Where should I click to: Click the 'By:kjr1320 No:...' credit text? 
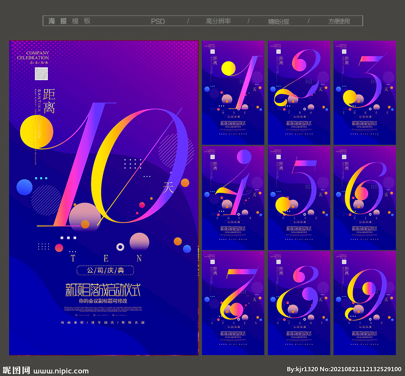(344, 369)
